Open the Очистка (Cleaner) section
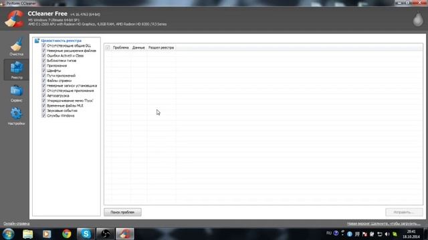The width and height of the screenshot is (428, 240). click(16, 47)
